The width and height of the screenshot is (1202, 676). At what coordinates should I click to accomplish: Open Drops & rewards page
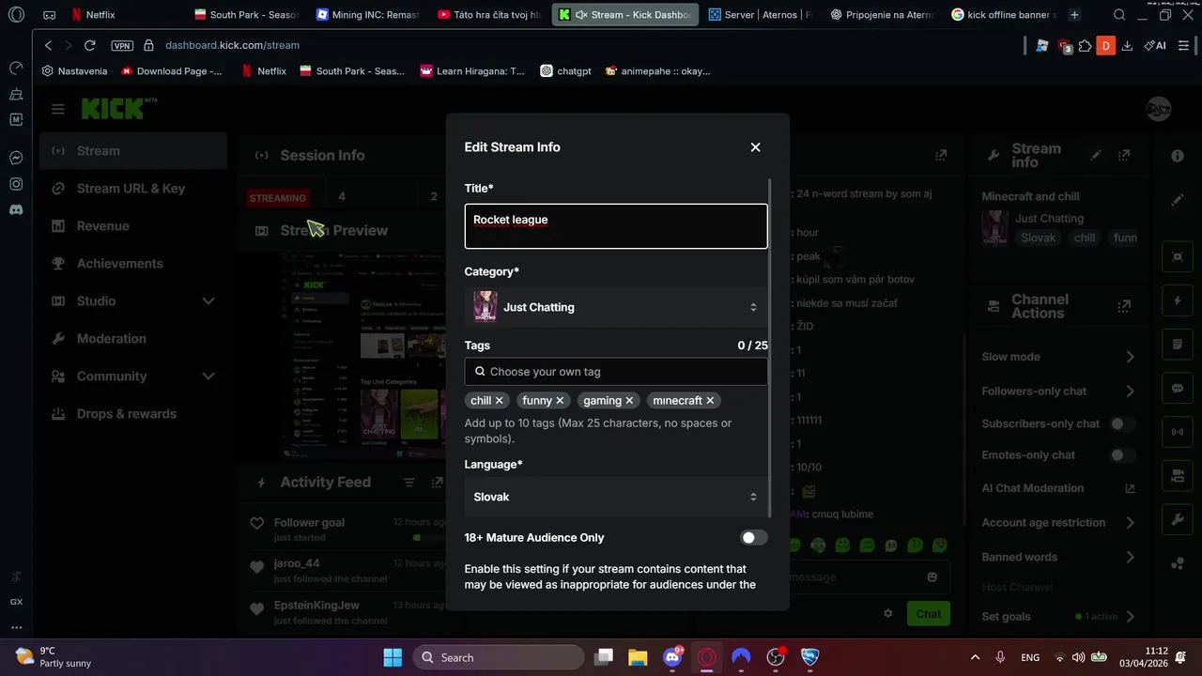pos(133,414)
